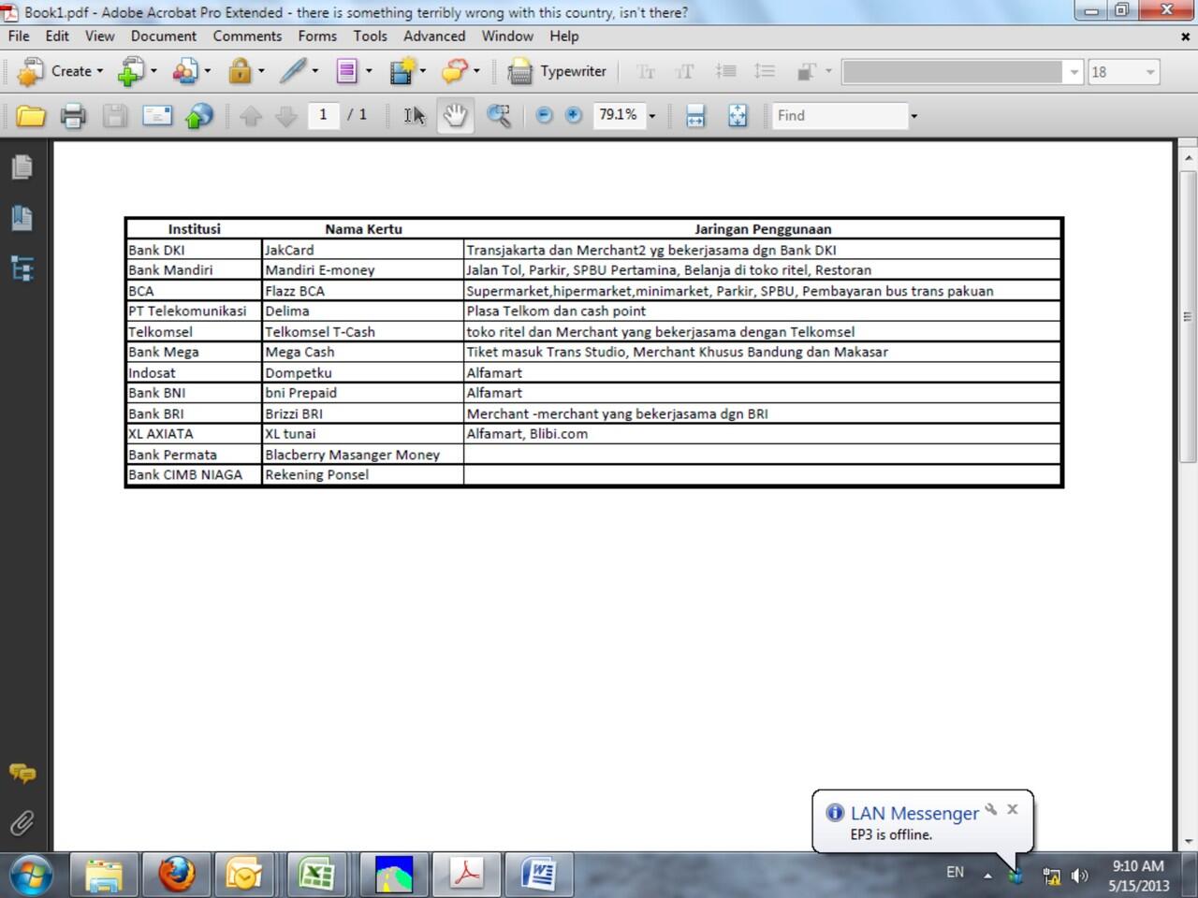
Task: Click the Fit Width scrolling icon
Action: point(695,116)
